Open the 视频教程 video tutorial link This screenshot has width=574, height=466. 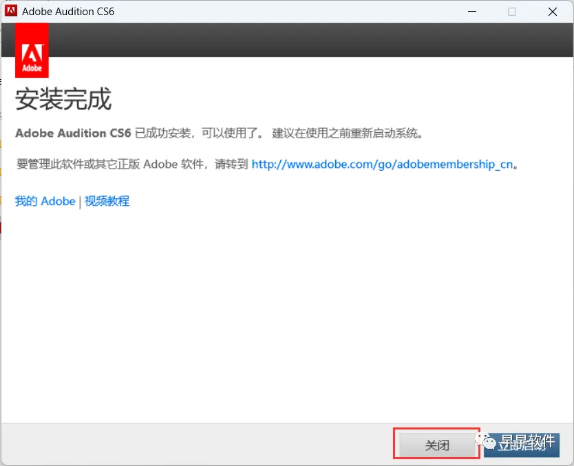point(107,201)
